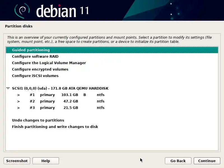This screenshot has width=224, height=168.
Task: Select Guided partitioning option
Action: [x=112, y=50]
